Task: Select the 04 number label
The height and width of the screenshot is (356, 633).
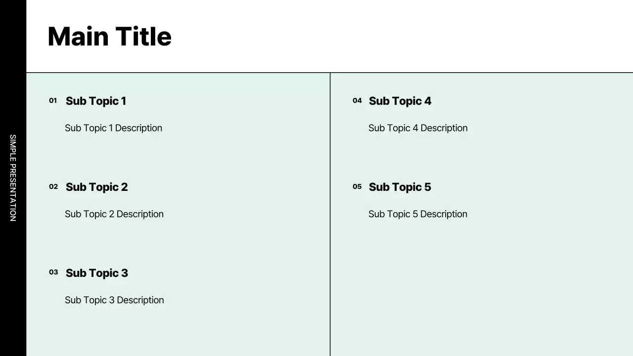Action: tap(357, 101)
